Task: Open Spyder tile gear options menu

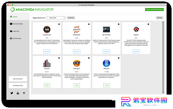Action: 148,24
